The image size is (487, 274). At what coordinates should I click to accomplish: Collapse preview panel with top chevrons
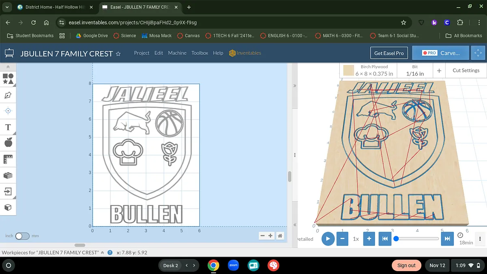pyautogui.click(x=295, y=86)
